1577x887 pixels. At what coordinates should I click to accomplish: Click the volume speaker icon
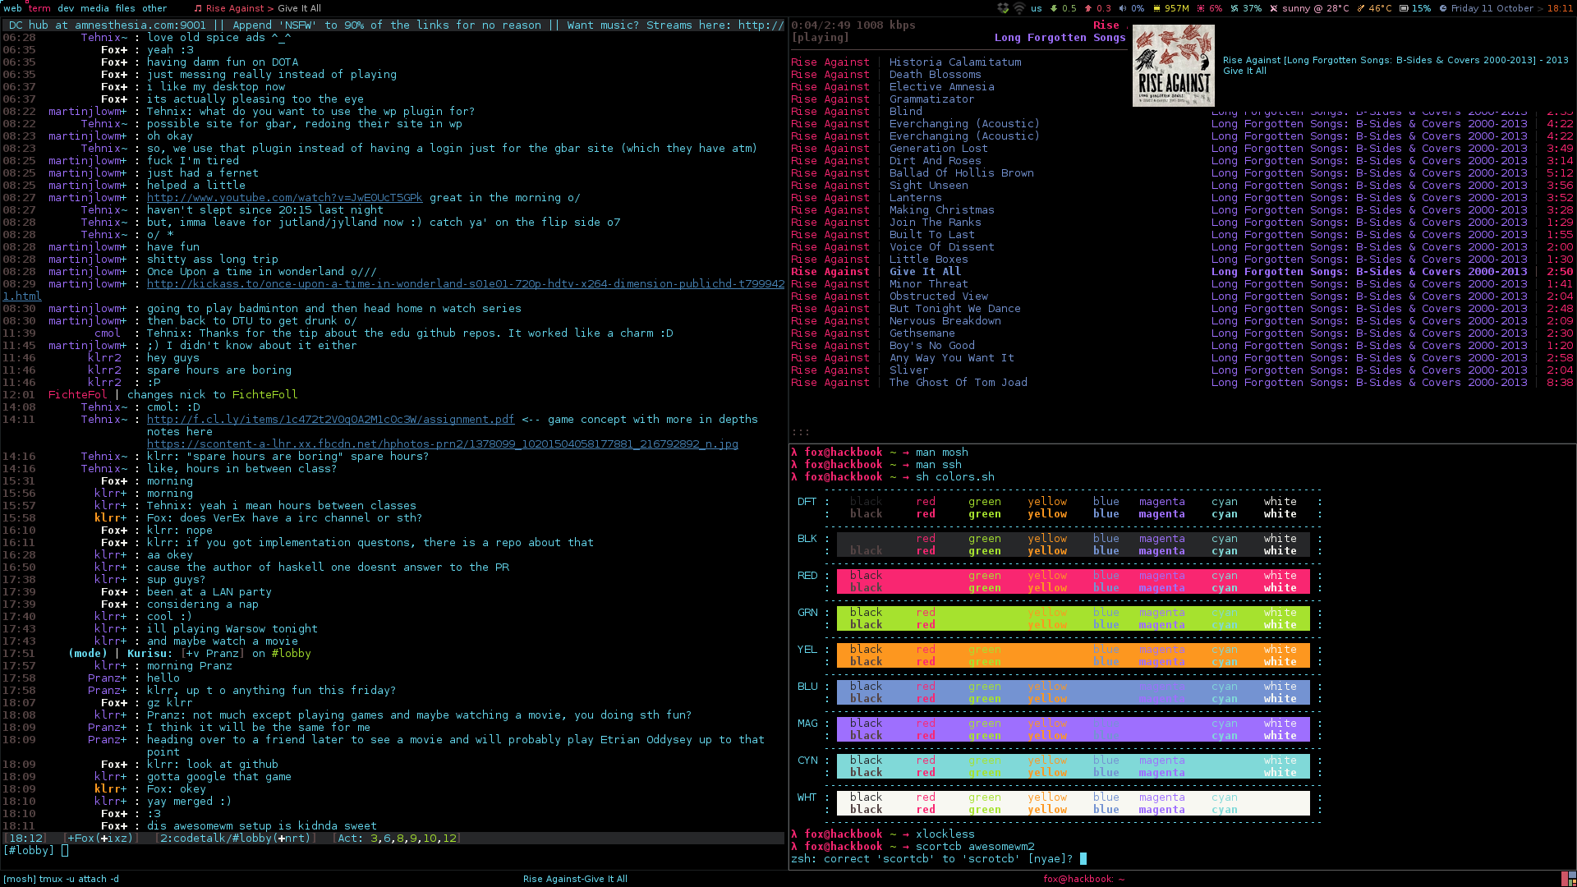[1122, 8]
